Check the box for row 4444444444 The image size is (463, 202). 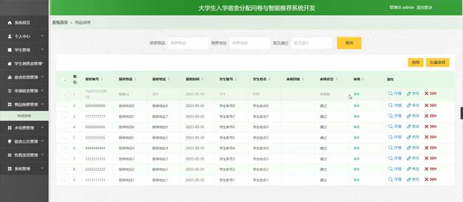click(63, 148)
